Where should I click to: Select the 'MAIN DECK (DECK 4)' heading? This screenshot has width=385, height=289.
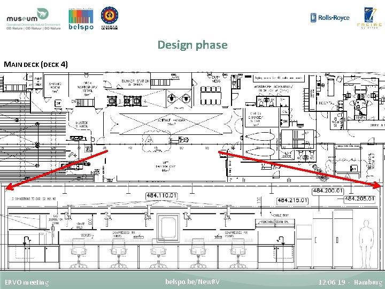click(x=36, y=64)
